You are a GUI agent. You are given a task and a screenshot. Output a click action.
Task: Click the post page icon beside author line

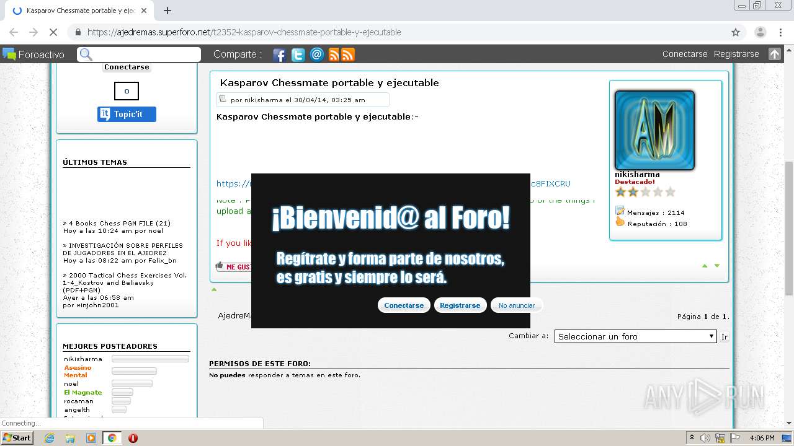[223, 99]
